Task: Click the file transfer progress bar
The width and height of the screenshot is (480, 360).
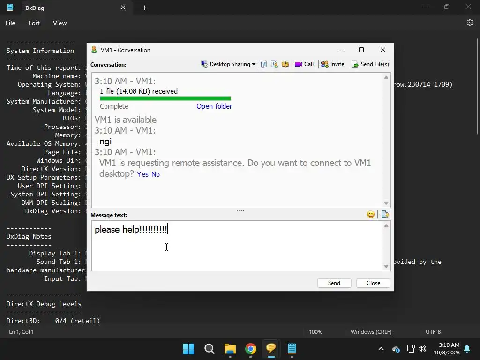Action: pos(165,98)
